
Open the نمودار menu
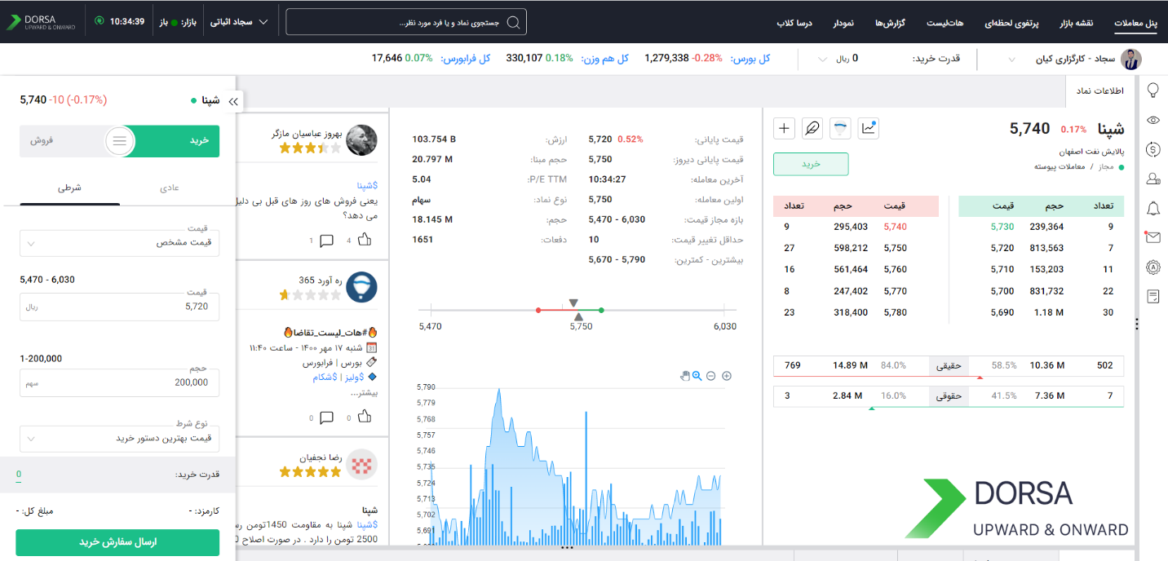point(843,23)
